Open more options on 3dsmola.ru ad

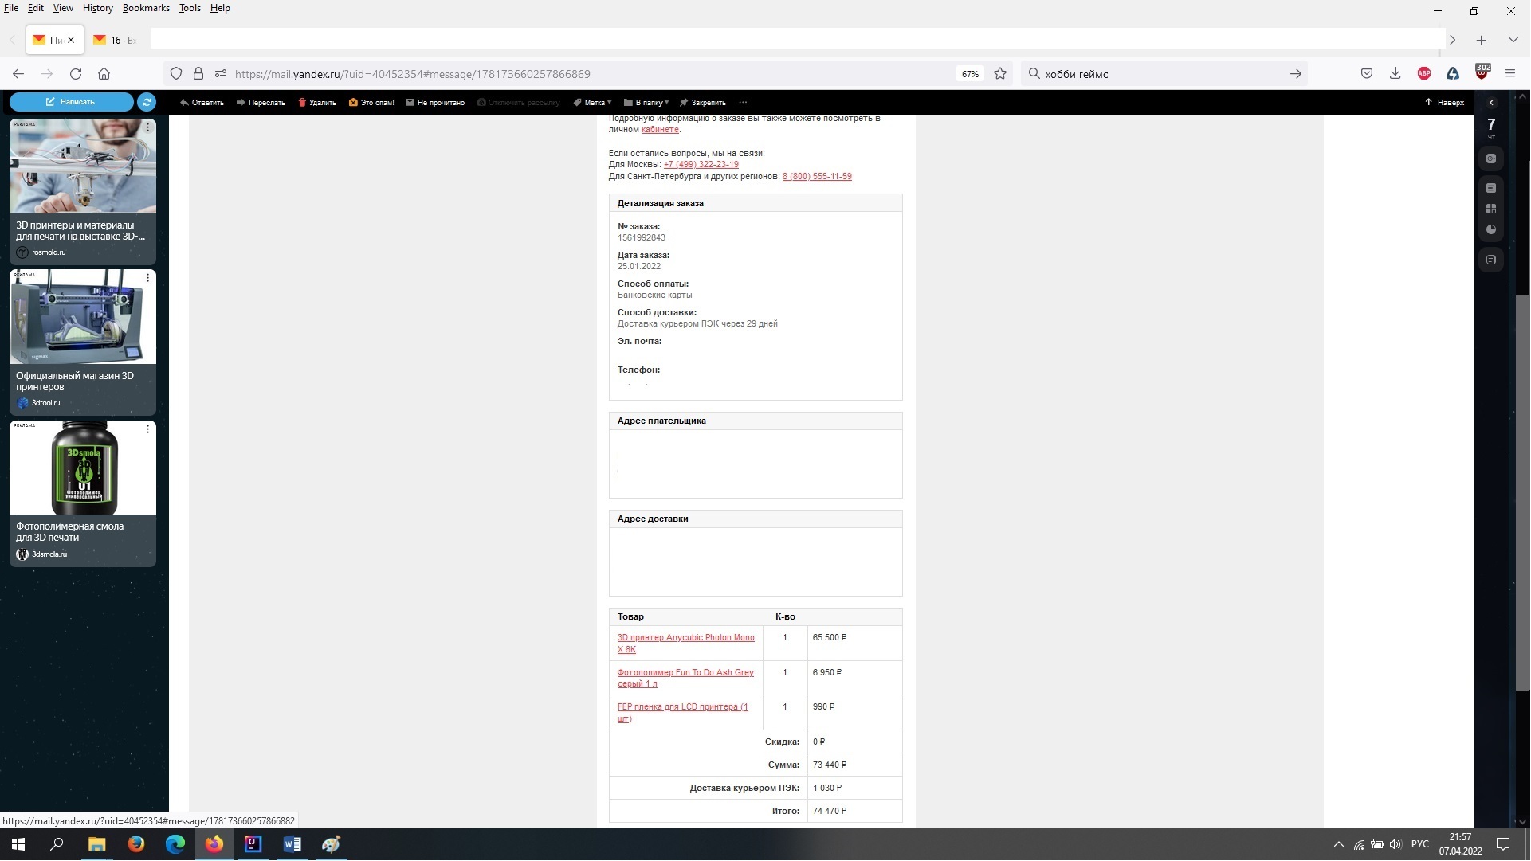147,429
